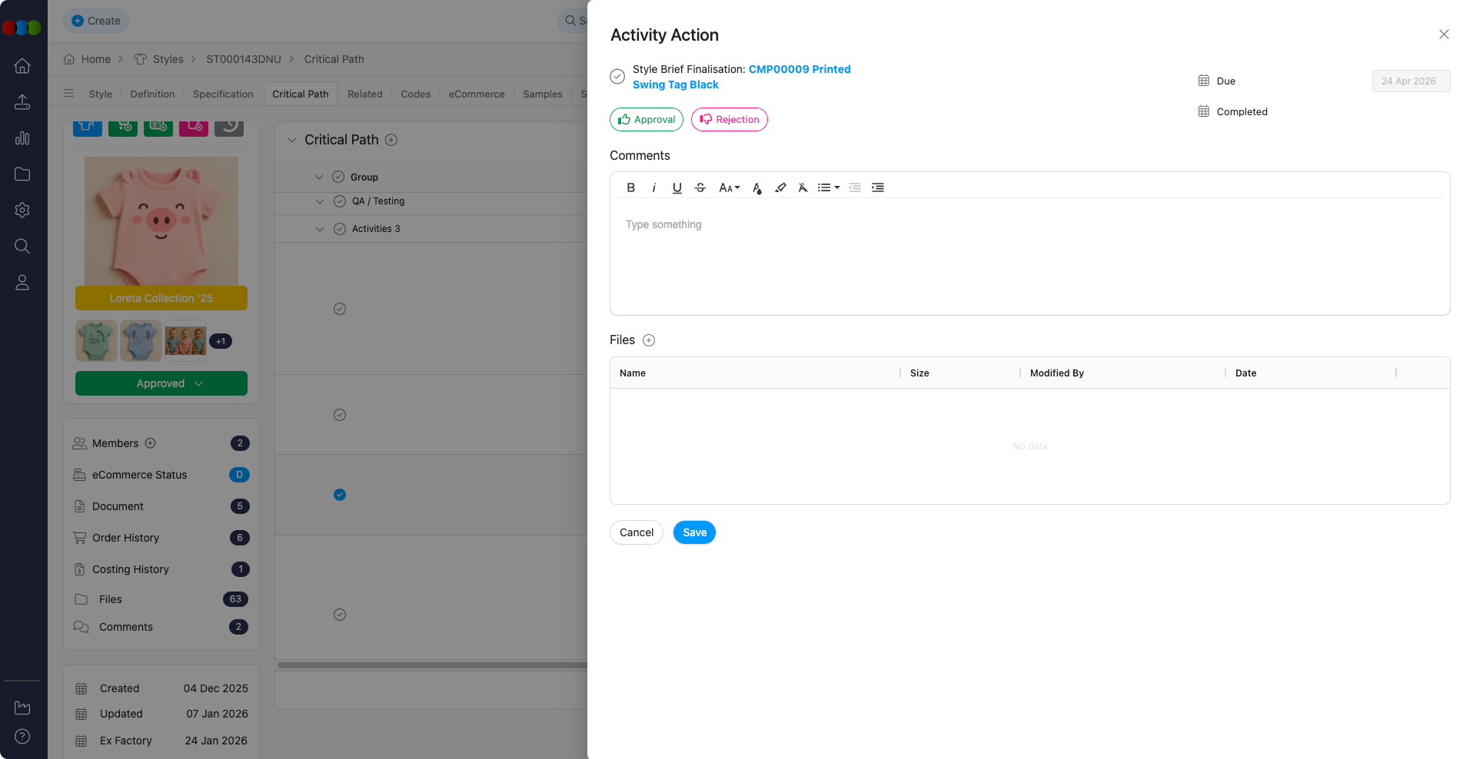
Task: Toggle italic text in comments editor
Action: [653, 187]
